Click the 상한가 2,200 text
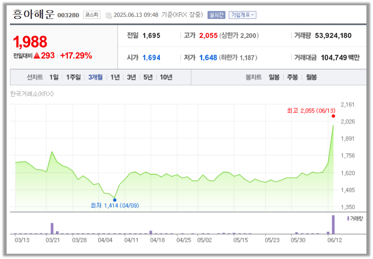The width and height of the screenshot is (373, 259). (239, 36)
